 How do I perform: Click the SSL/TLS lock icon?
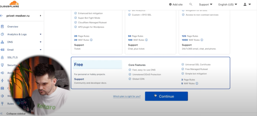[2, 57]
